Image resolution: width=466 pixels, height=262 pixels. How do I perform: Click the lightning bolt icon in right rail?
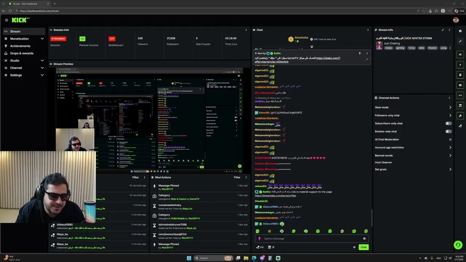pos(460,65)
